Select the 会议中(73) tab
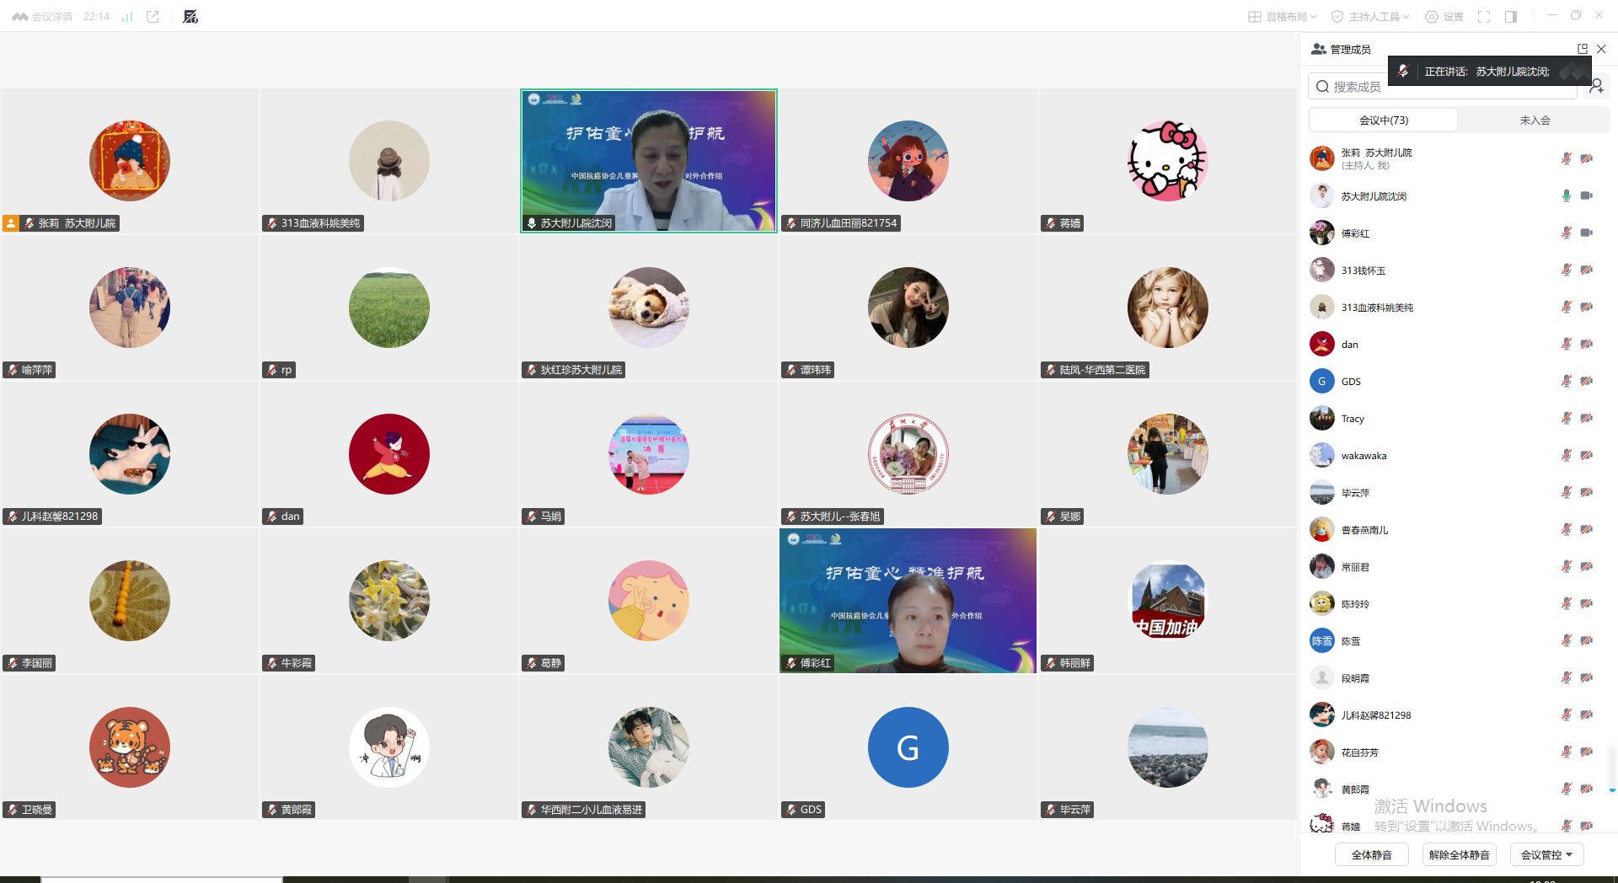 [1383, 120]
